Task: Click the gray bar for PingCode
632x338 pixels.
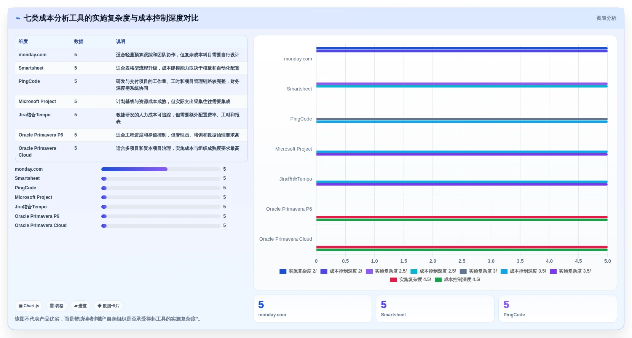Action: 462,119
